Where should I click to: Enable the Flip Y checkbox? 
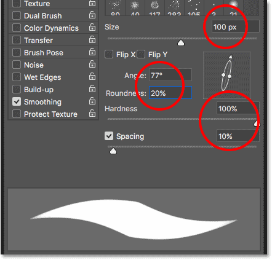(x=141, y=55)
